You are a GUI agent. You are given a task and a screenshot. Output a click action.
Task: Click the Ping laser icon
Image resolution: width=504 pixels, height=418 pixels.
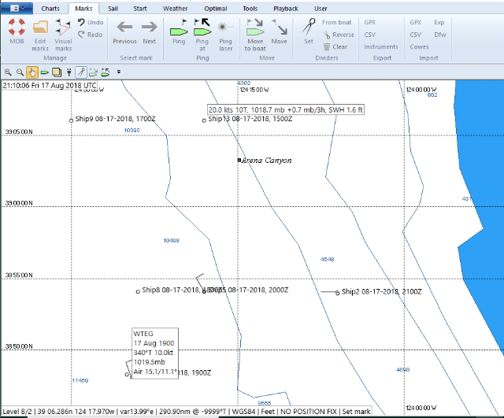[x=226, y=28]
